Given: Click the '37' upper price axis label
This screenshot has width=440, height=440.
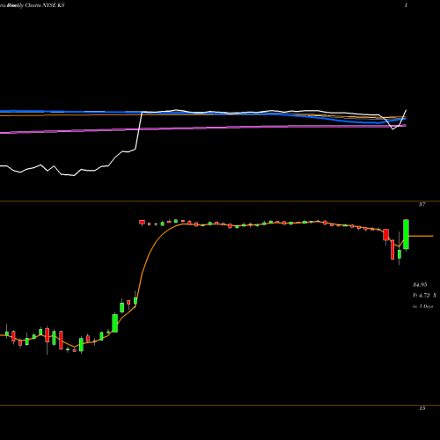Looking at the screenshot, I should click(x=422, y=205).
